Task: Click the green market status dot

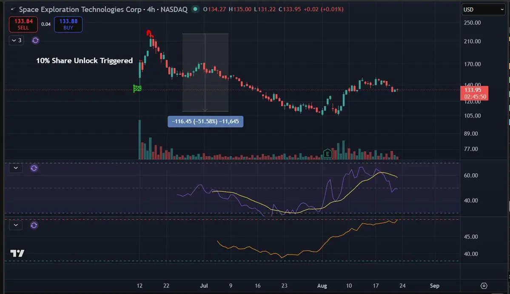Action: point(195,9)
